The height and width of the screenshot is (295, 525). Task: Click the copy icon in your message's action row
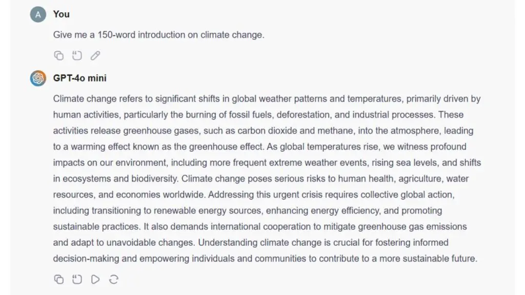tap(58, 55)
